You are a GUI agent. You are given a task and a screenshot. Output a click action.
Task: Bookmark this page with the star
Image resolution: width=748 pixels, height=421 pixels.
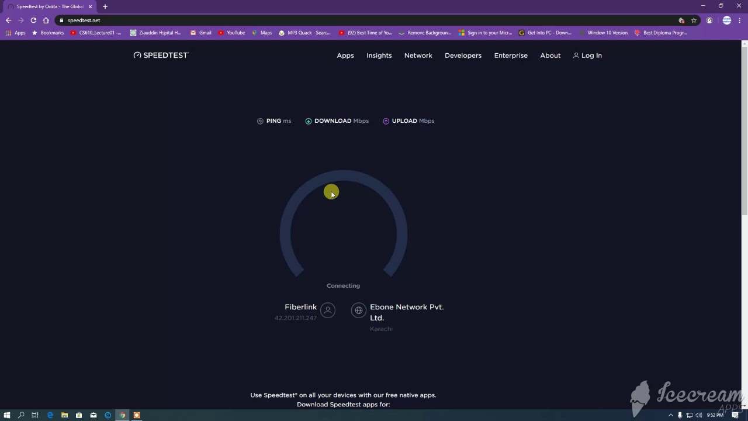point(694,20)
